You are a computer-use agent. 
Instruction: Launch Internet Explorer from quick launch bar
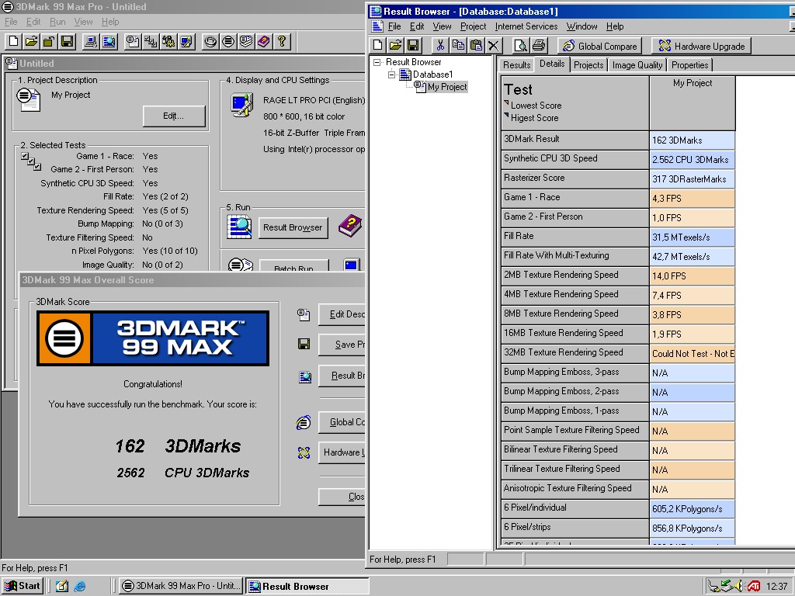pos(80,587)
